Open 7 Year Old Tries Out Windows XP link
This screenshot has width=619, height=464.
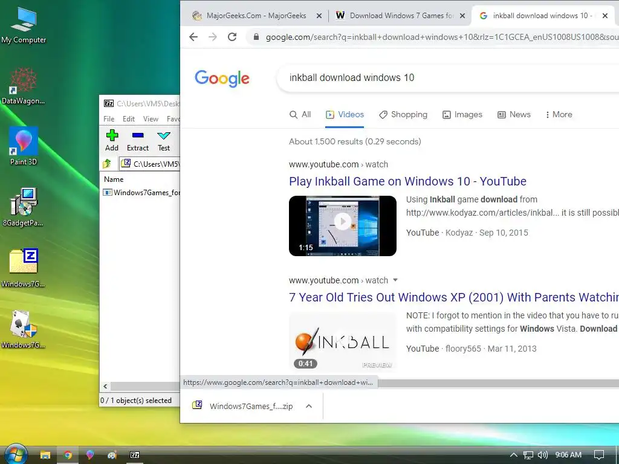454,297
